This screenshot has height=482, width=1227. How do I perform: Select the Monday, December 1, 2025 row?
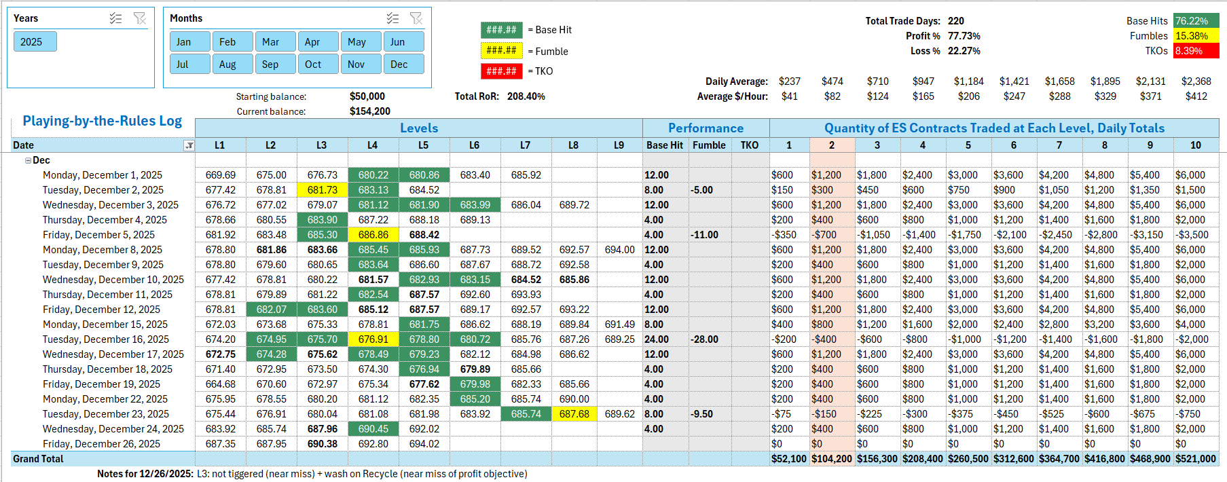click(x=102, y=175)
